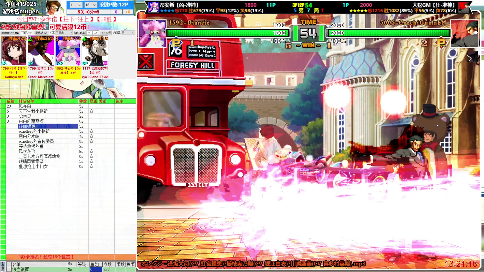Screen dimensions: 484x272
Task: Click the revive star for 眼睛风飘零落
Action: click(x=92, y=161)
